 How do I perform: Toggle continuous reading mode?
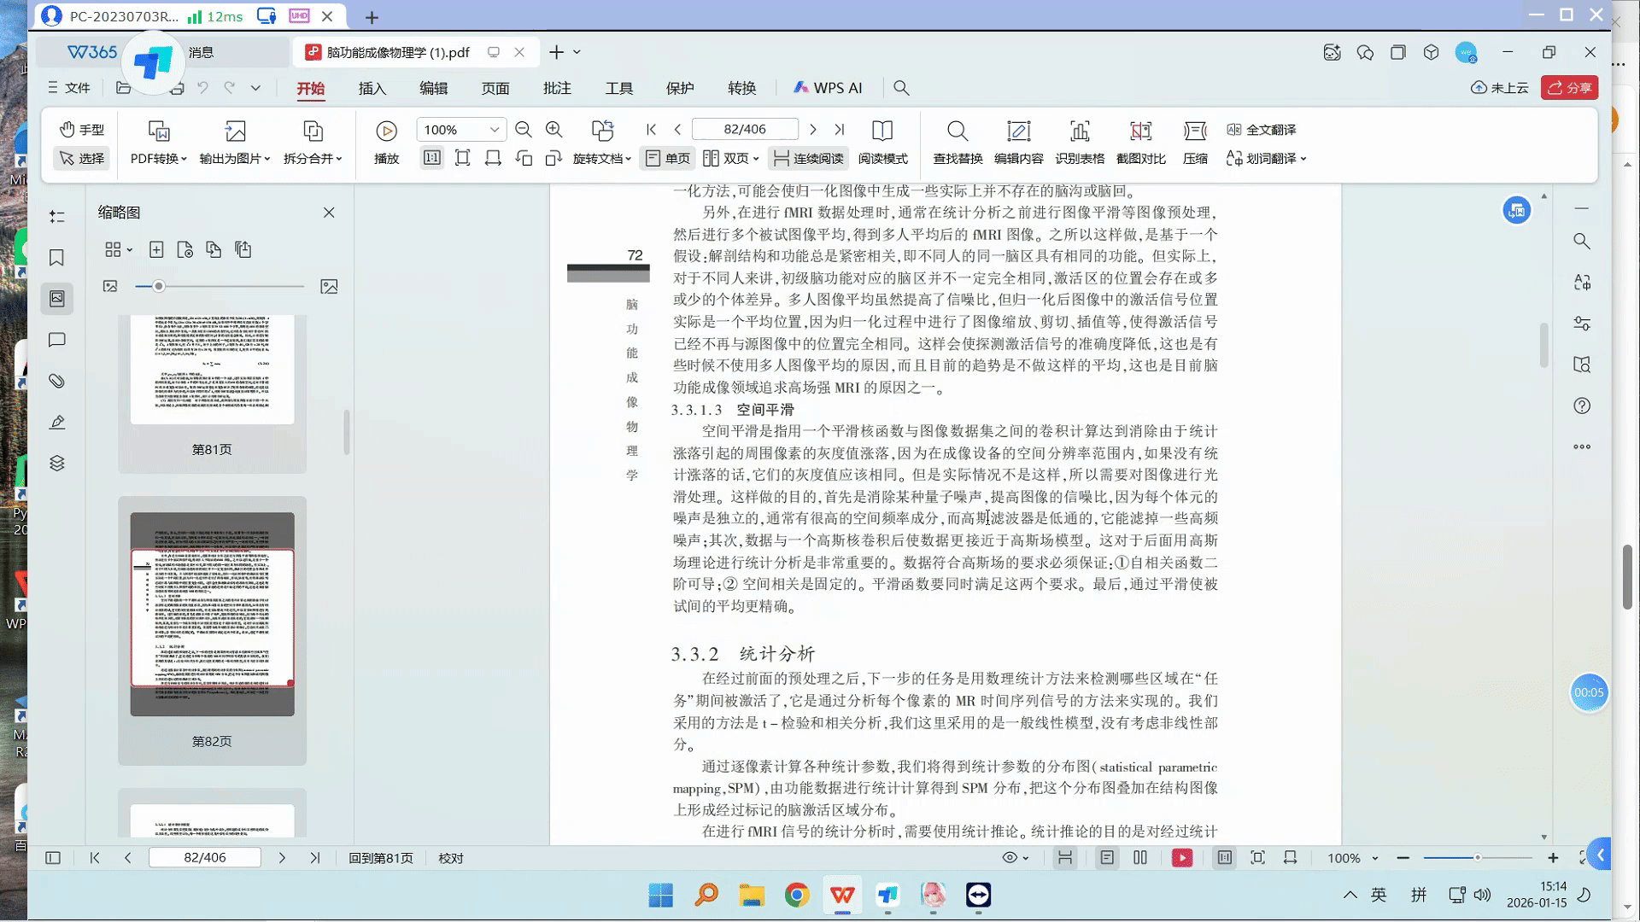pyautogui.click(x=808, y=159)
